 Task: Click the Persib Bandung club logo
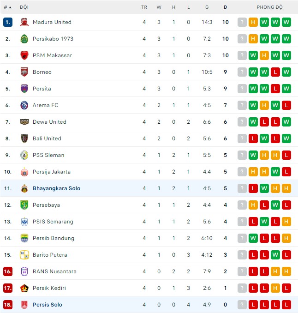pos(24,238)
